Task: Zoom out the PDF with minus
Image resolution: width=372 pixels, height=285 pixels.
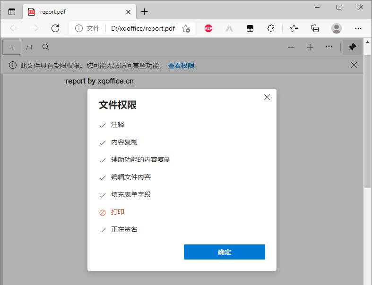Action: tap(291, 47)
